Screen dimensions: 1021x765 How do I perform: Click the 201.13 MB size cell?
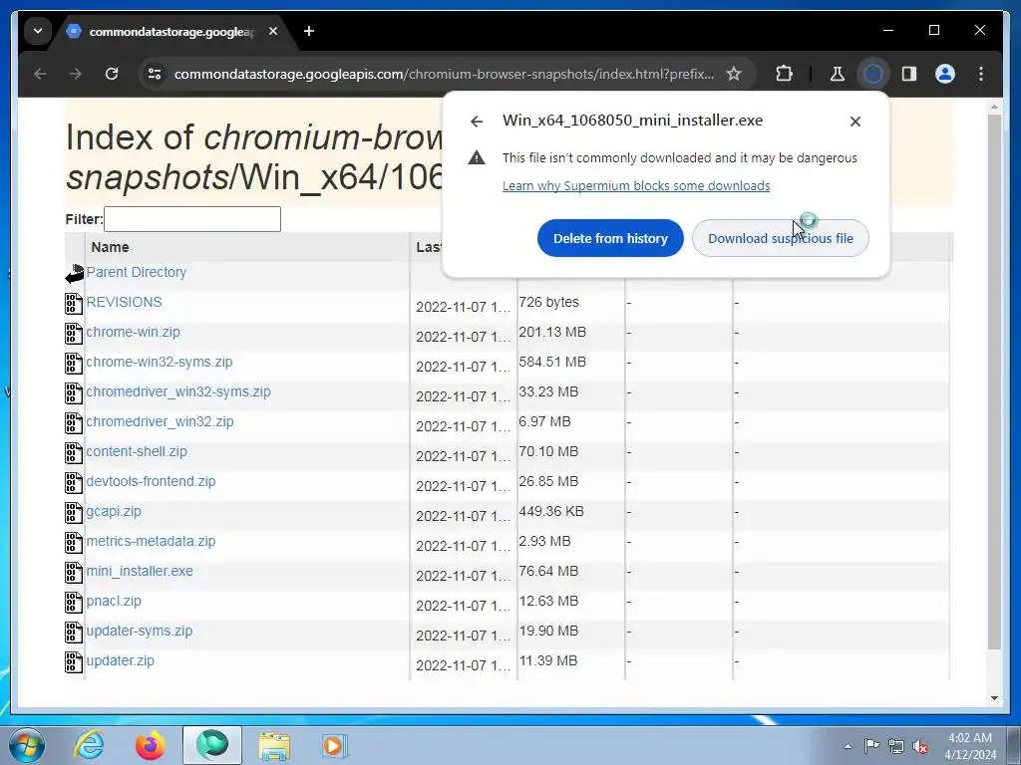coord(552,332)
